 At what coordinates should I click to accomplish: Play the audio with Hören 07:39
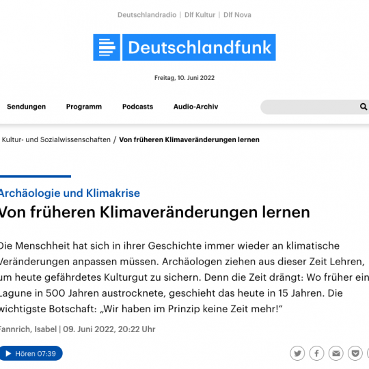click(x=31, y=353)
